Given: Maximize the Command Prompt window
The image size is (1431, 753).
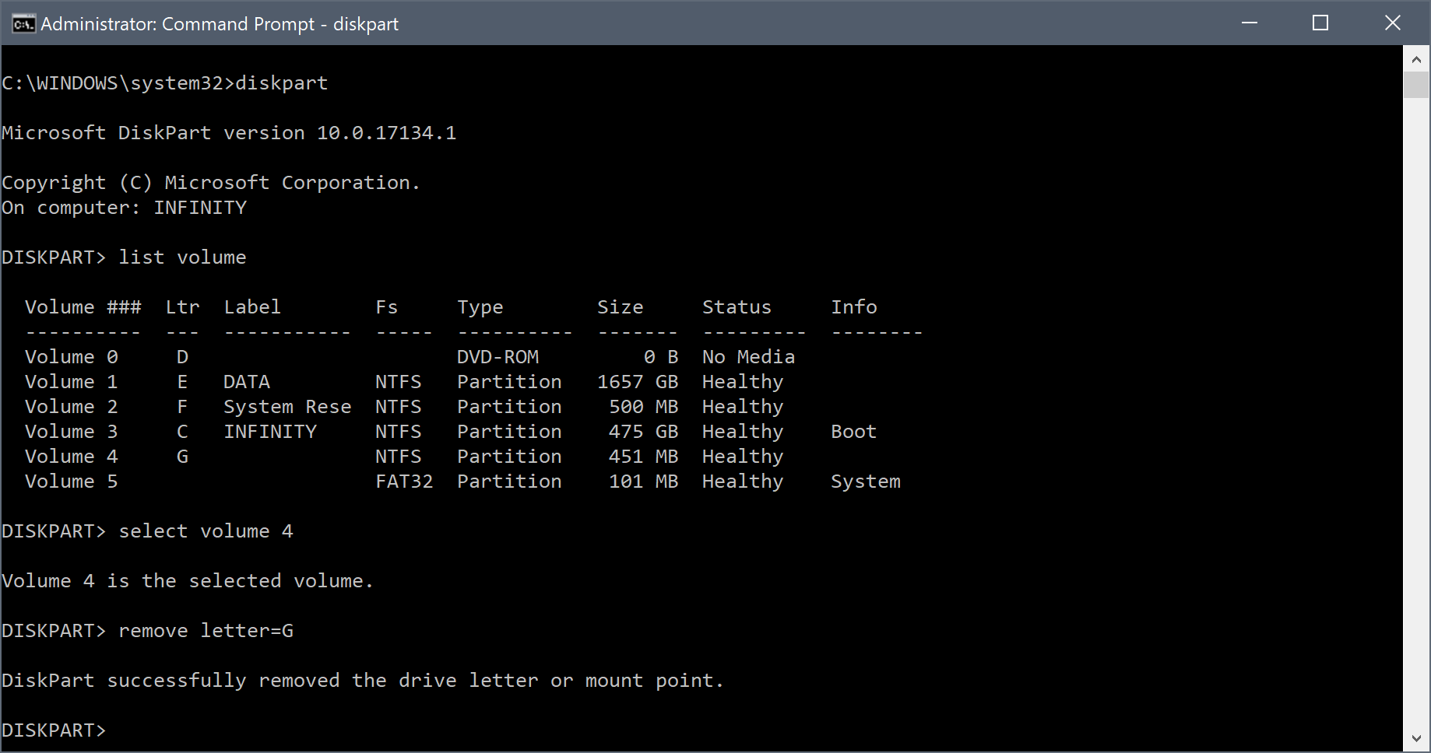Looking at the screenshot, I should (x=1320, y=23).
